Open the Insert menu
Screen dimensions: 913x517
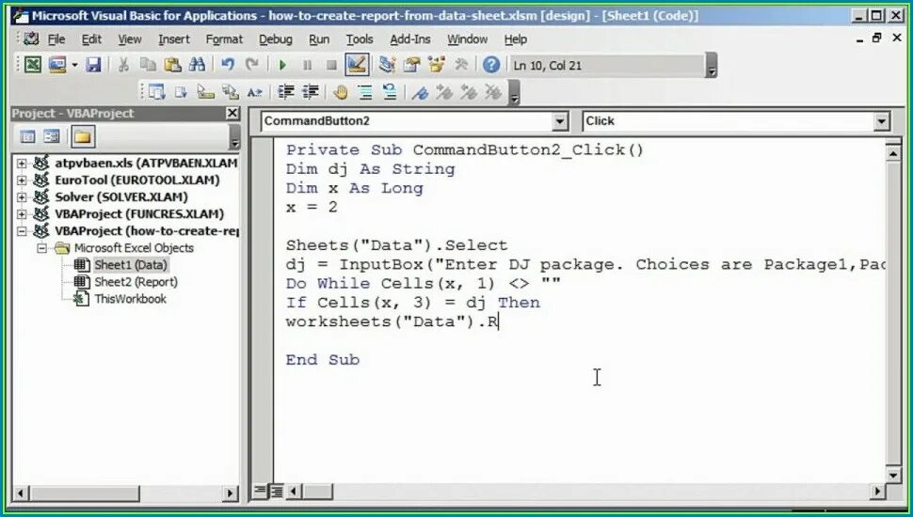(173, 39)
